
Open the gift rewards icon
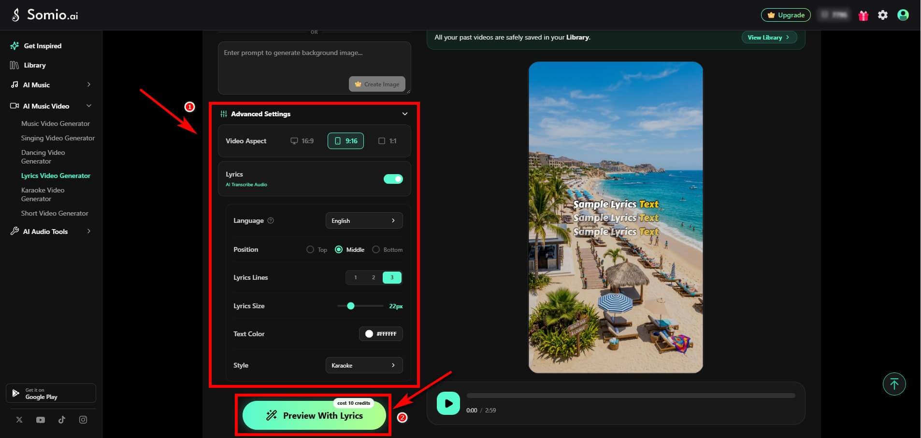tap(863, 15)
